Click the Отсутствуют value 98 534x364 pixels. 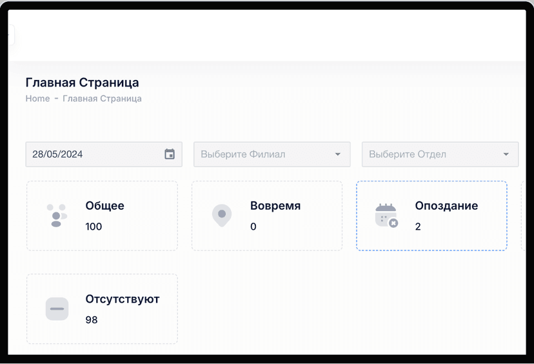tap(92, 320)
